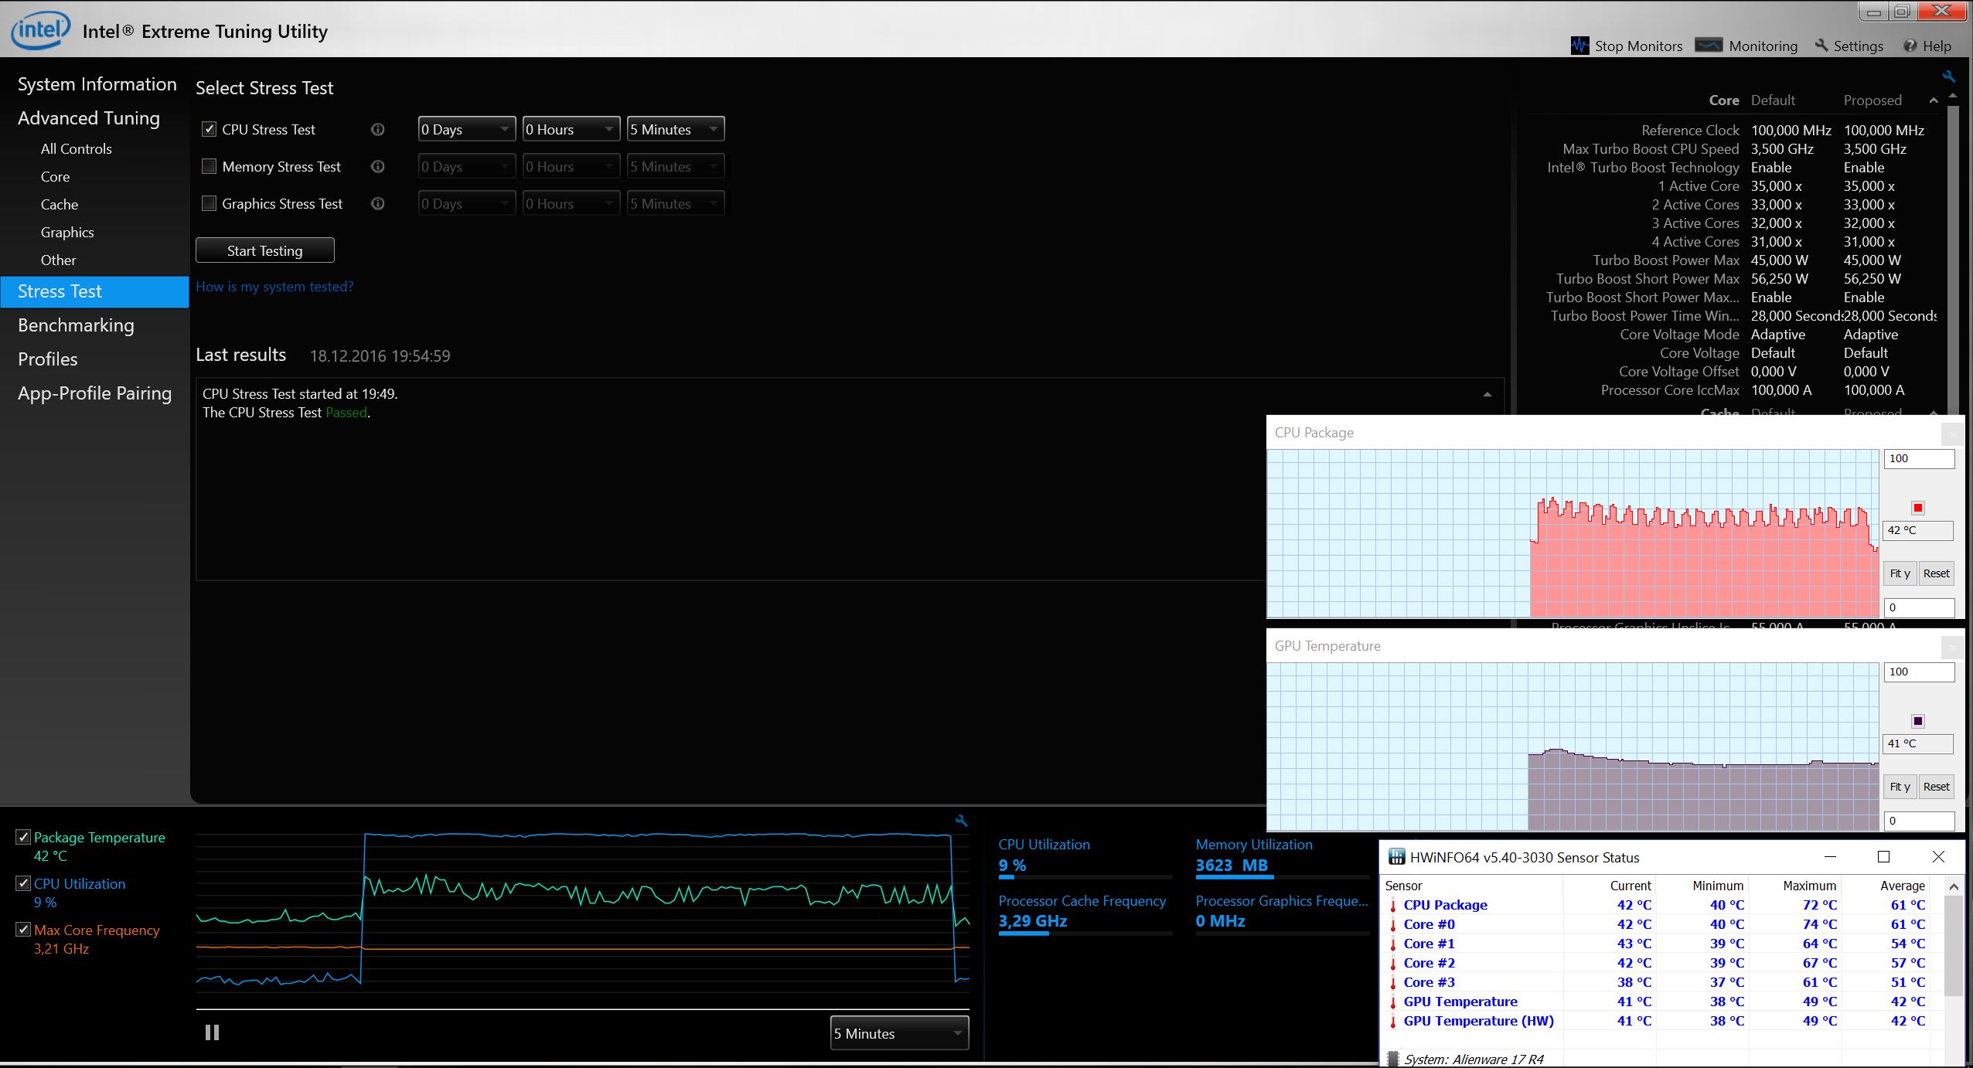
Task: Open the Benchmarking section
Action: point(76,325)
